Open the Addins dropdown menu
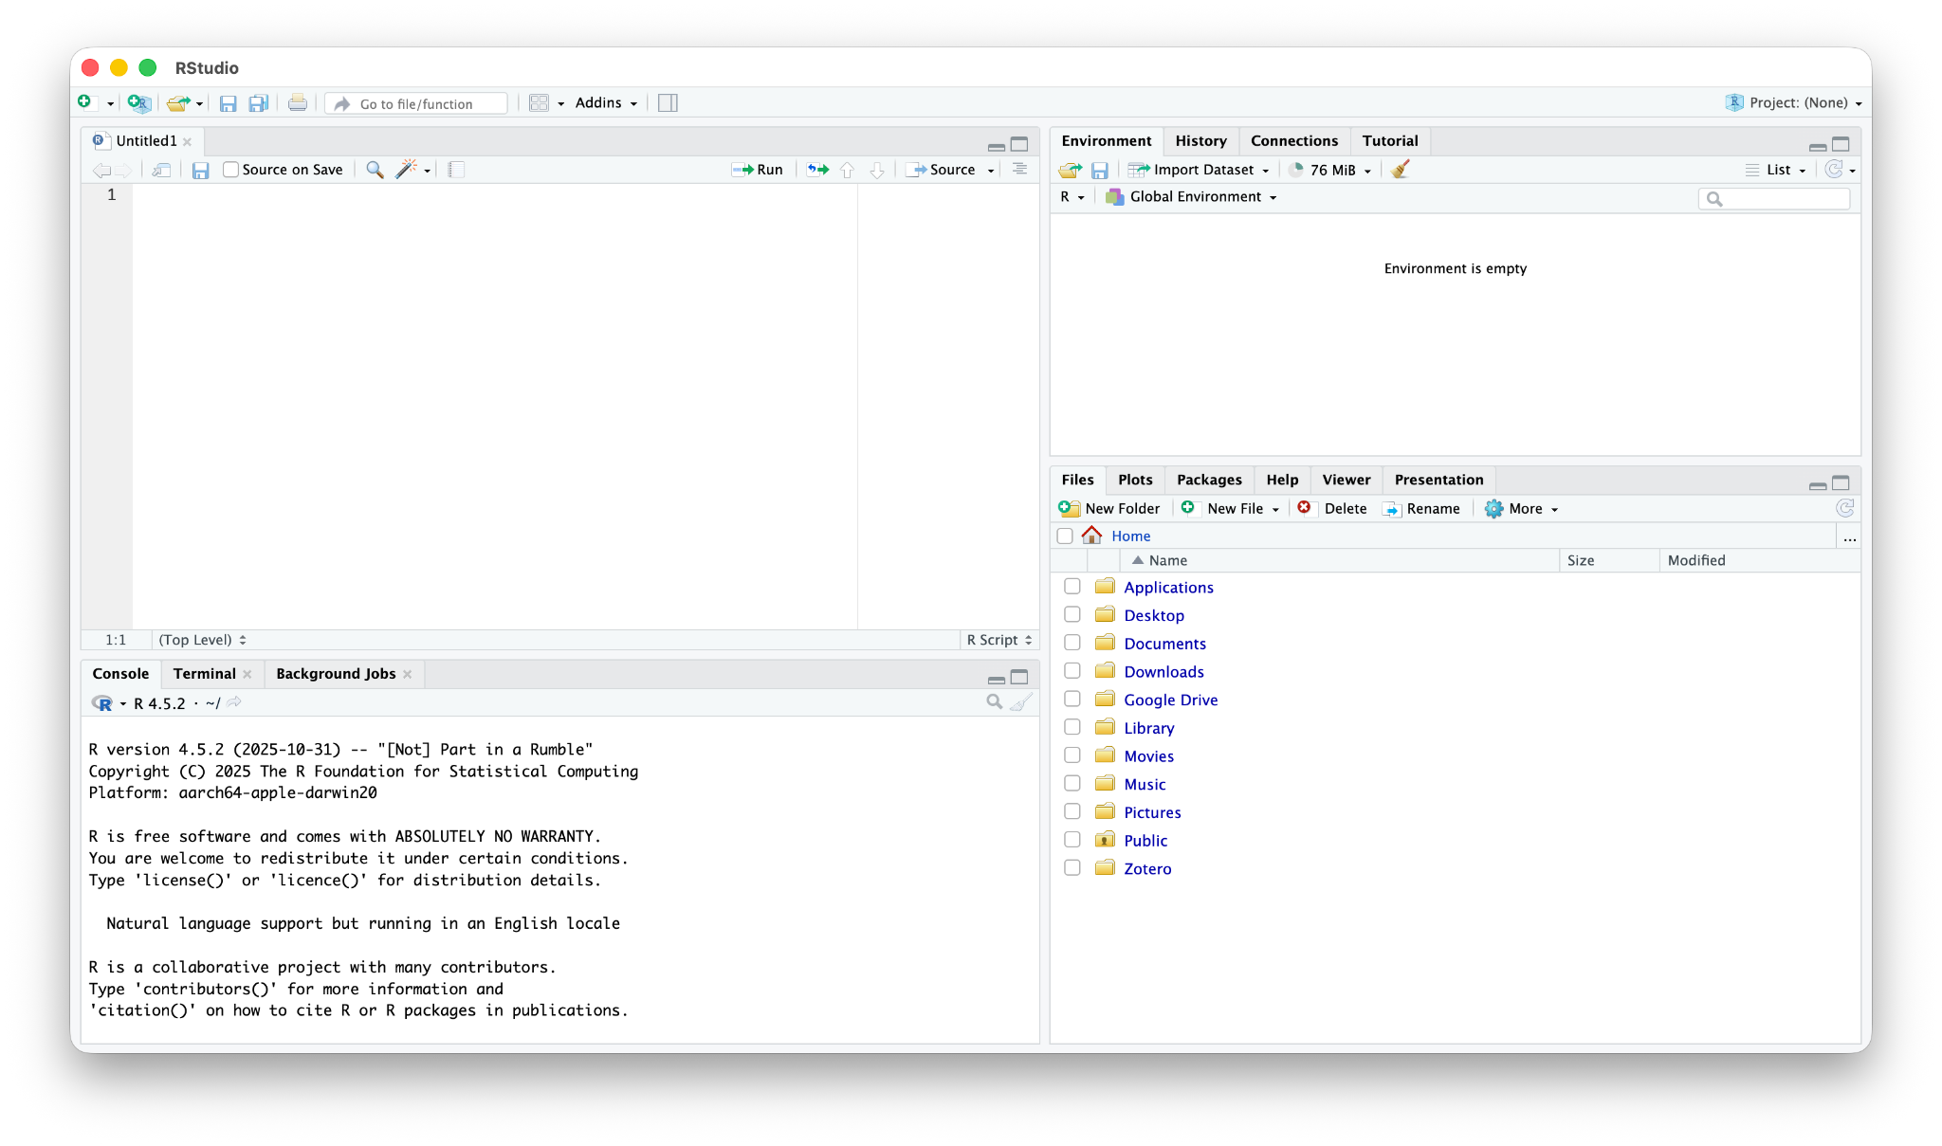The width and height of the screenshot is (1942, 1146). [x=606, y=102]
